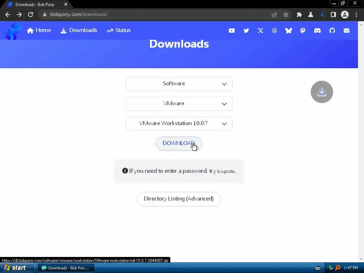364x273 pixels.
Task: Open the YouTube social icon
Action: coord(232,31)
